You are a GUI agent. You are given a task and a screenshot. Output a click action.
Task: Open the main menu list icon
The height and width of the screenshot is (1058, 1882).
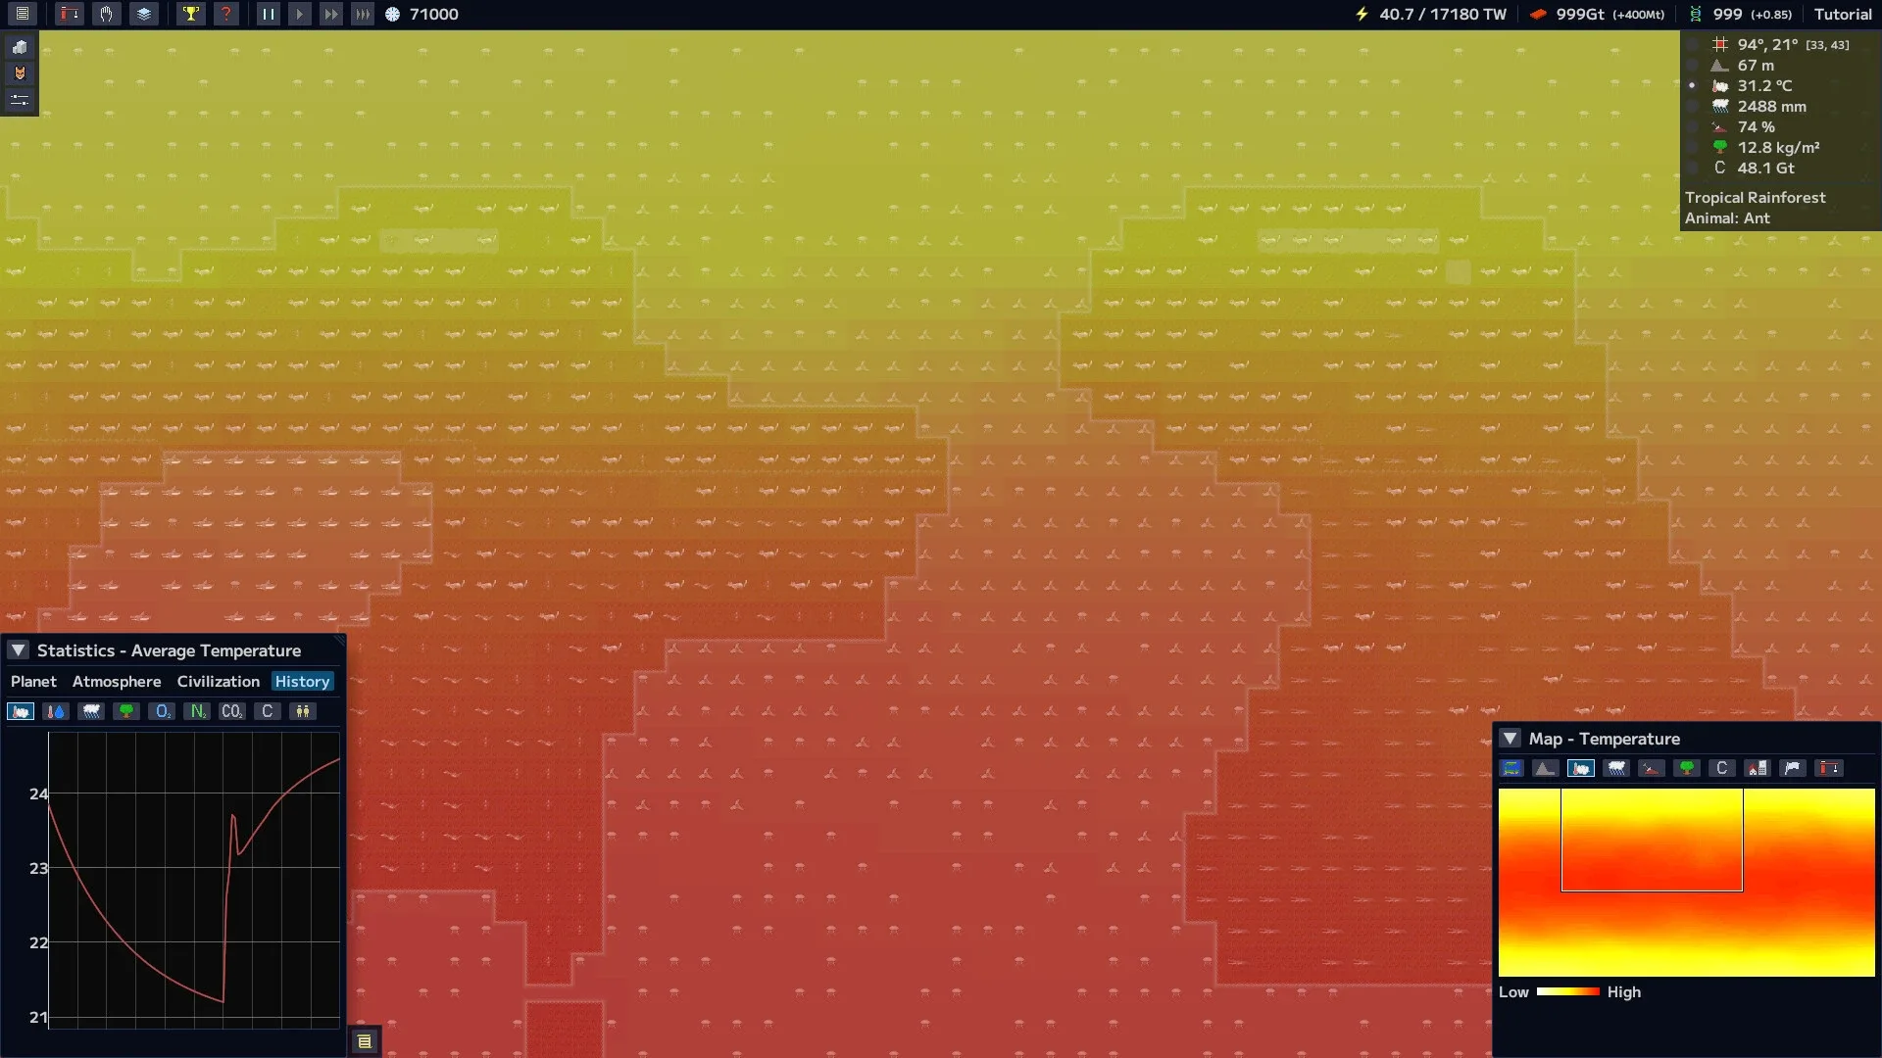[x=22, y=14]
